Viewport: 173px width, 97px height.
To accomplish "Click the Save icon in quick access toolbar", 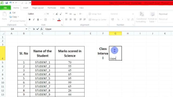I will 6,2.
